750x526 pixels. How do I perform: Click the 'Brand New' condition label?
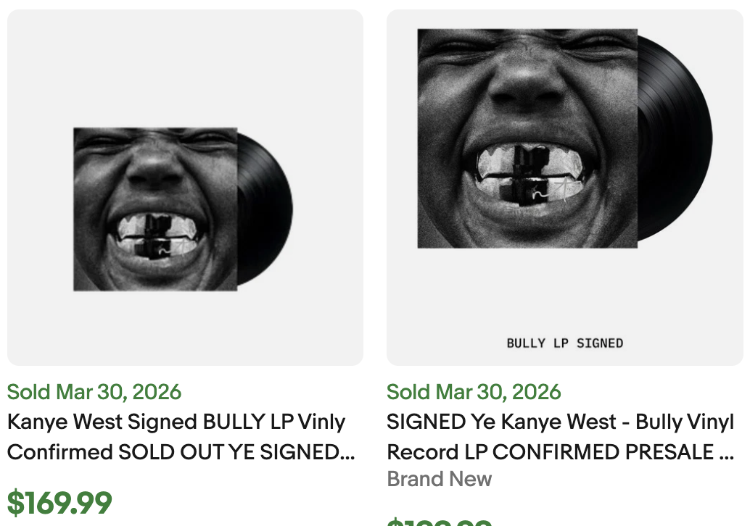pyautogui.click(x=439, y=479)
